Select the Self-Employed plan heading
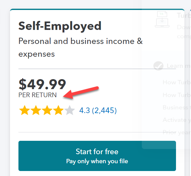 [60, 26]
